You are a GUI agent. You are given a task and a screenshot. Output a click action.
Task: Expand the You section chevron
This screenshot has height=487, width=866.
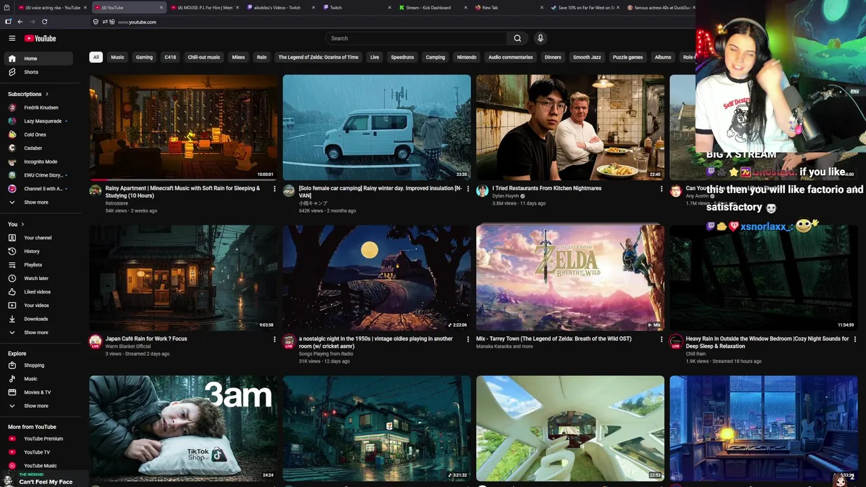pyautogui.click(x=22, y=224)
